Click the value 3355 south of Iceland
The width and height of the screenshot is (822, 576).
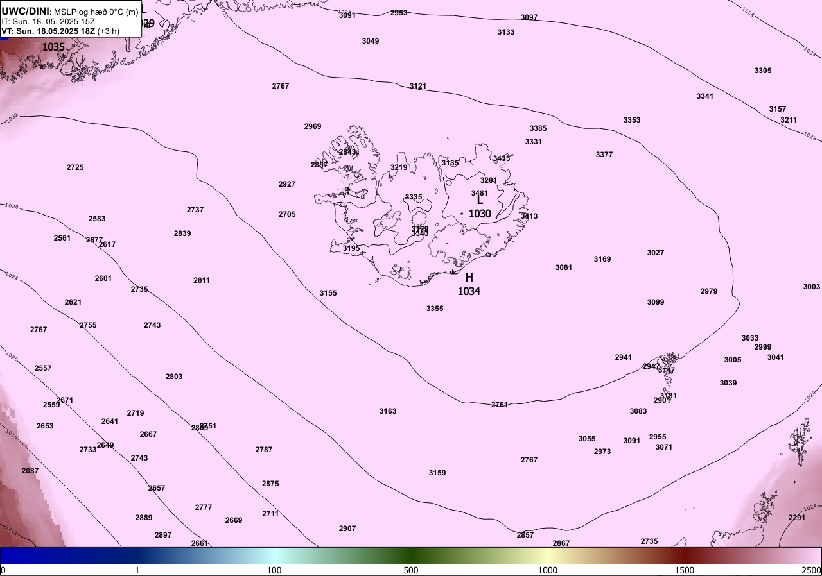click(x=435, y=309)
